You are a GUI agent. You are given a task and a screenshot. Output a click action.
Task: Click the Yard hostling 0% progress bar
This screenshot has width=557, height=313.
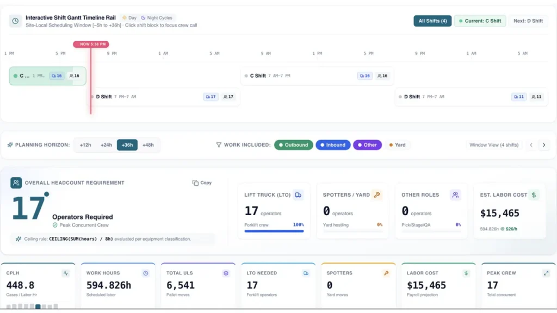point(352,231)
